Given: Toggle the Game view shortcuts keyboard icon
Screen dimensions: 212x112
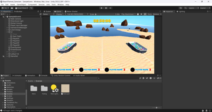Looking at the screenshot, I should (145, 14).
